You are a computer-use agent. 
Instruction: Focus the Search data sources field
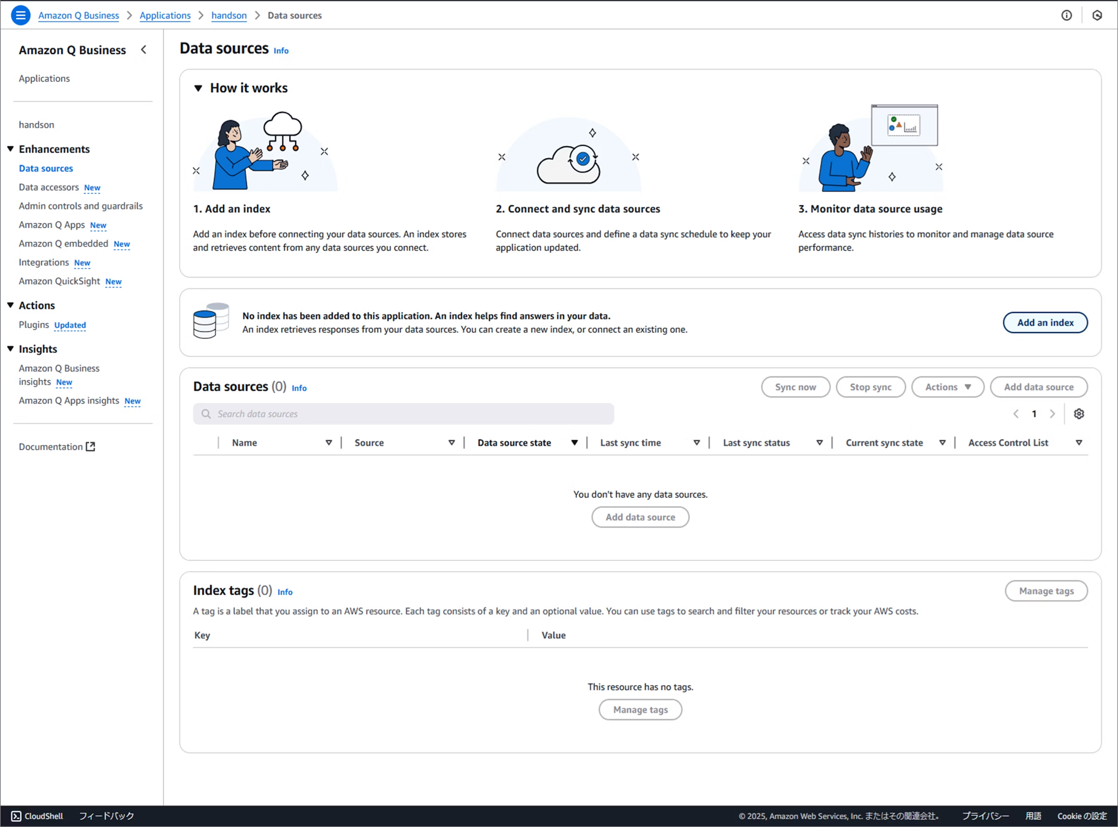(x=403, y=414)
